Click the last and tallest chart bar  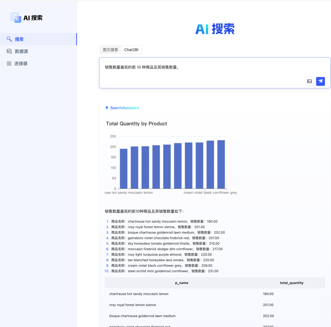[x=221, y=164]
